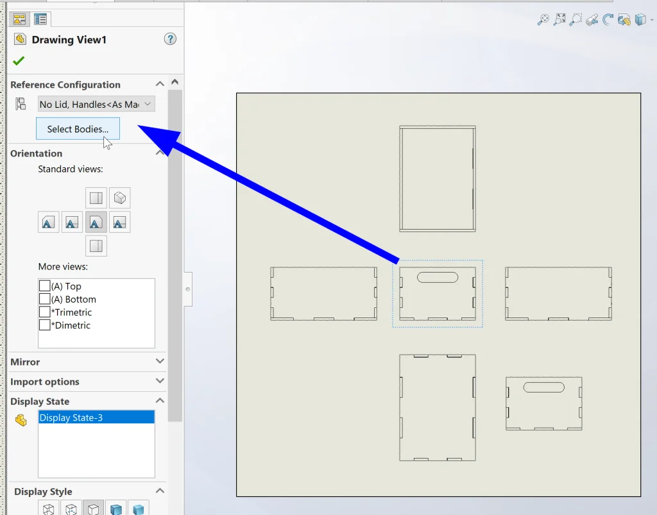Expand the Mirror section
657x515 pixels.
[x=160, y=362]
